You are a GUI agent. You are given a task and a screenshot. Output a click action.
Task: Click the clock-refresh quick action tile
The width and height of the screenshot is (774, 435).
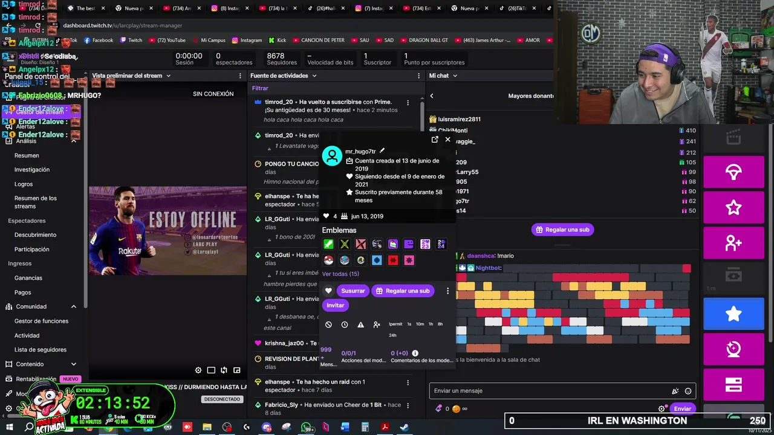(x=733, y=349)
